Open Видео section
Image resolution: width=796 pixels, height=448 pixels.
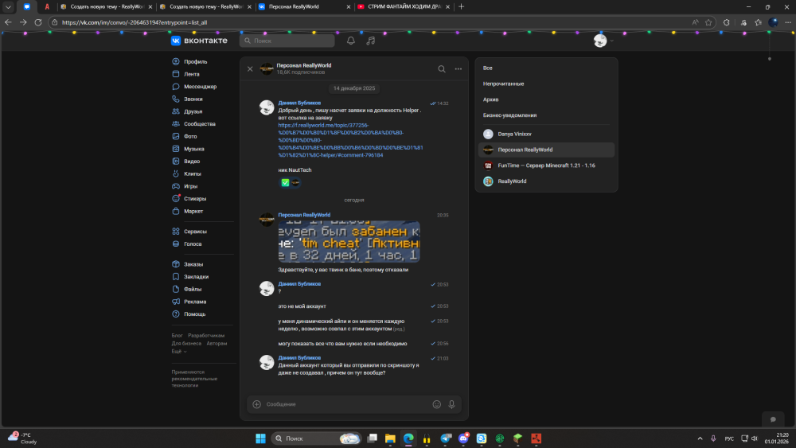click(x=192, y=162)
